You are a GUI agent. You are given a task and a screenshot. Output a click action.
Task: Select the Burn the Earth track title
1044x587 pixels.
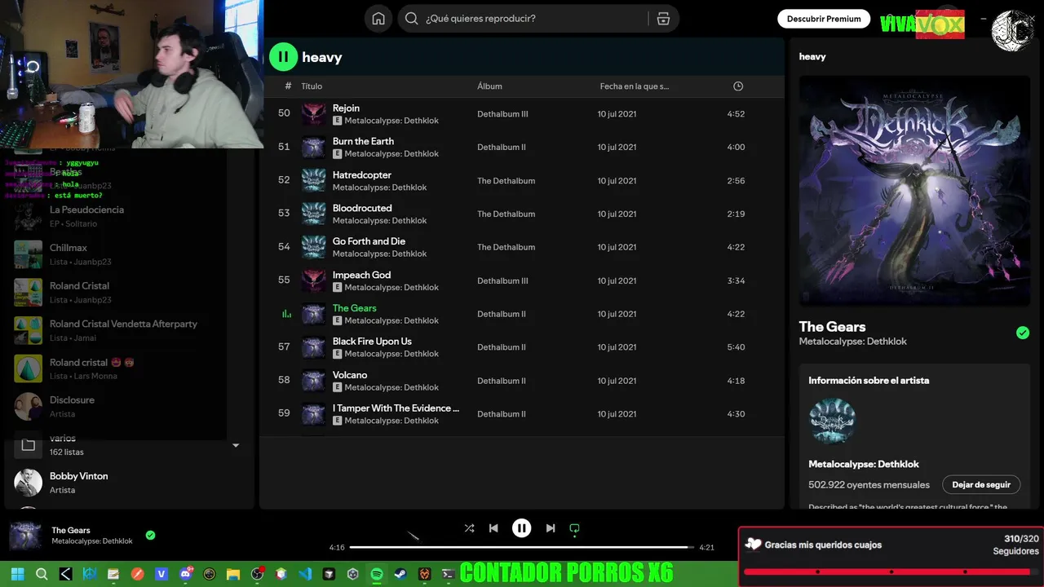pyautogui.click(x=363, y=141)
